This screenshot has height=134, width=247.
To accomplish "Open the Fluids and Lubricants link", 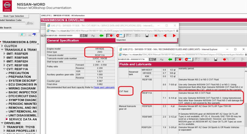I will (x=104, y=88).
